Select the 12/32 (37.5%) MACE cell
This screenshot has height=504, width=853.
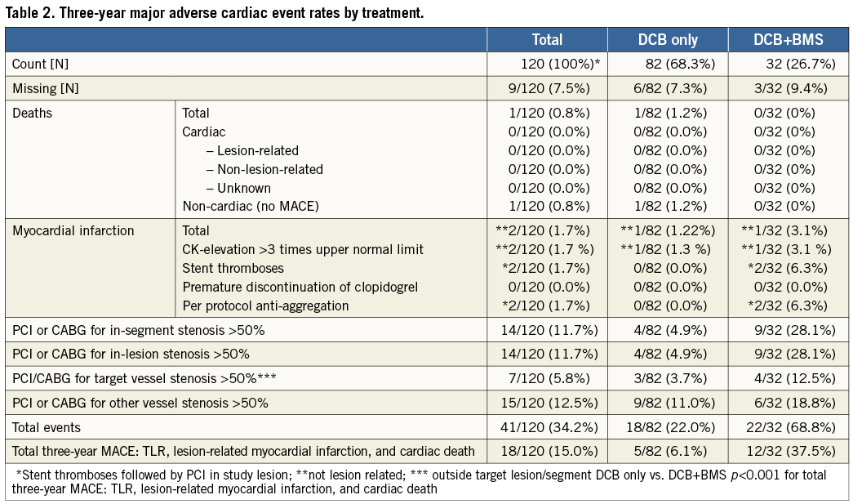coord(788,451)
